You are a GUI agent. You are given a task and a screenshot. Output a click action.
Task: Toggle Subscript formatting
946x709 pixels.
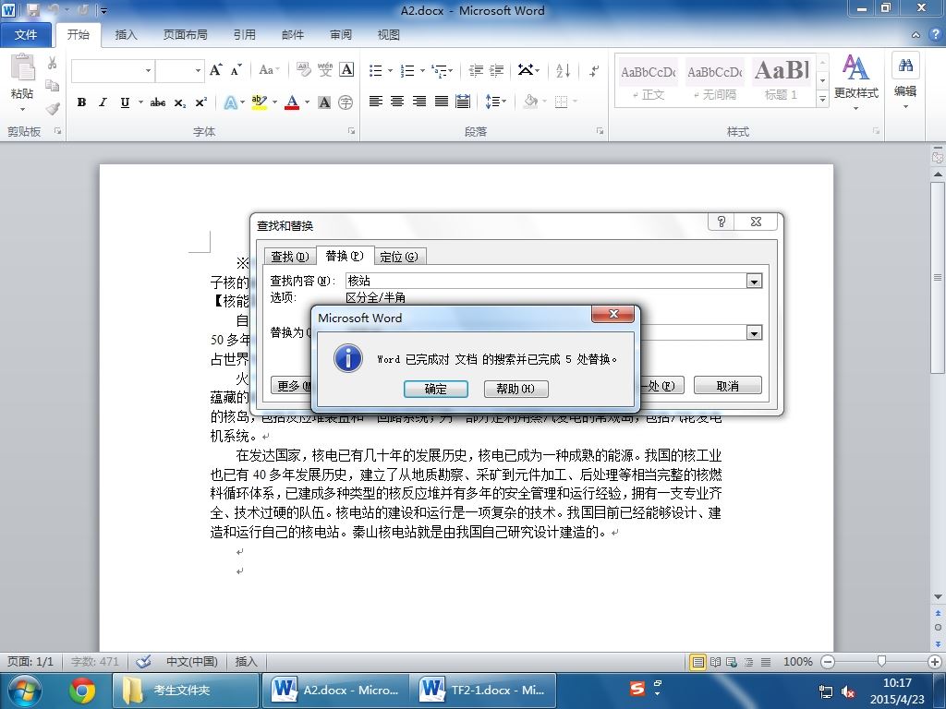(x=180, y=102)
